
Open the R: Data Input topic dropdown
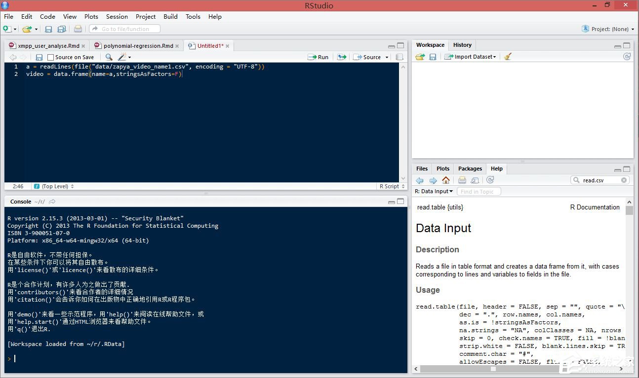[434, 191]
